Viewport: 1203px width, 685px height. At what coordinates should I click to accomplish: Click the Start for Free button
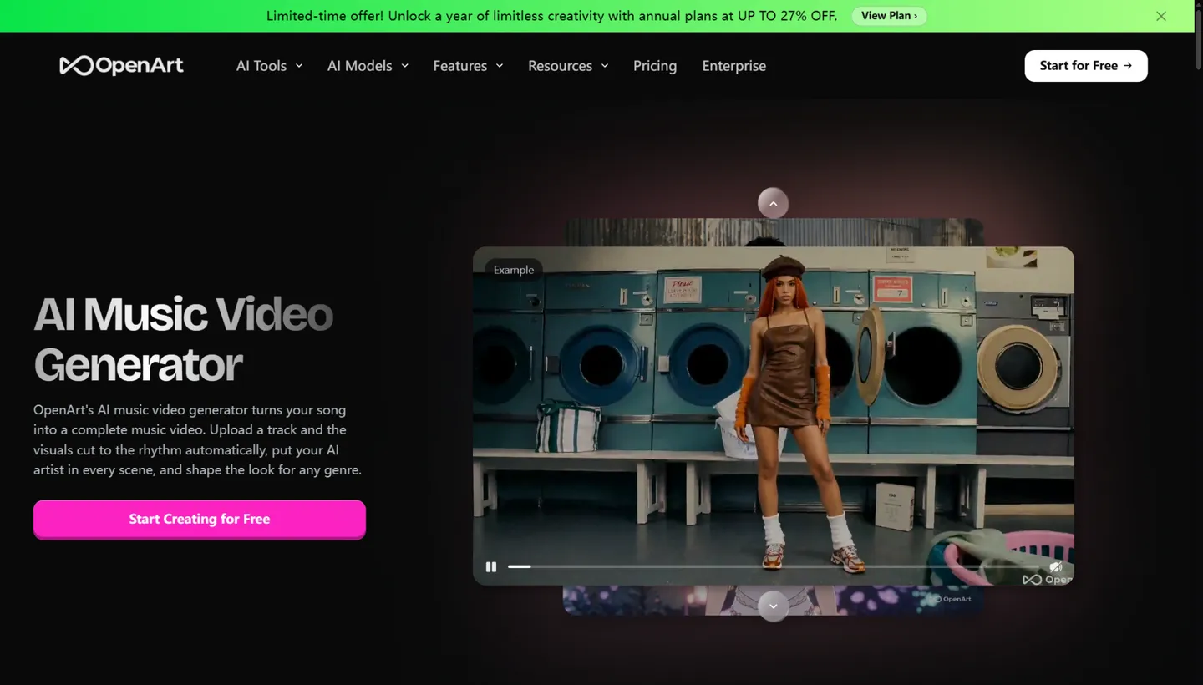click(x=1086, y=66)
